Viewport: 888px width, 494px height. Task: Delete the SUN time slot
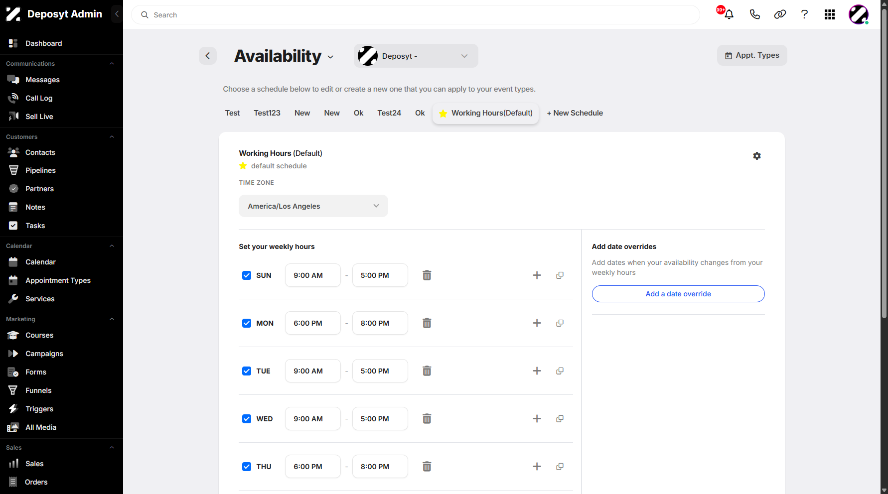tap(427, 275)
